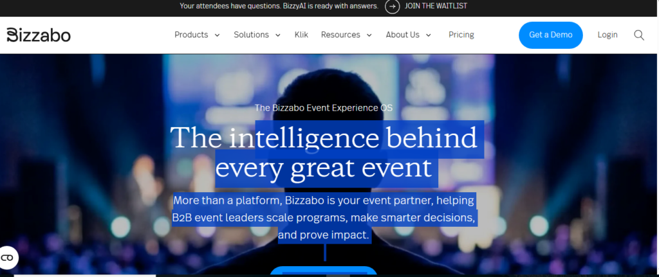Expand the About Us dropdown chevron
Viewport: 659px width, 277px height.
coord(429,35)
